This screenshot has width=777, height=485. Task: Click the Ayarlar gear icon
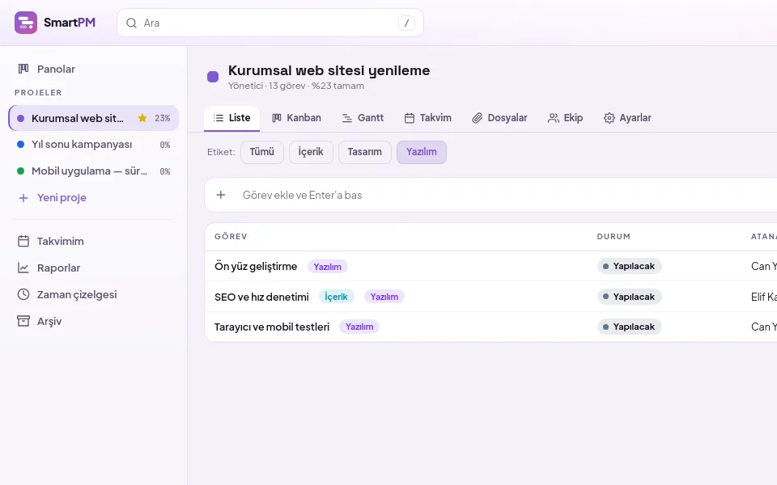[609, 118]
